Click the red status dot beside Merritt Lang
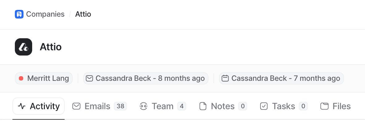 [21, 78]
